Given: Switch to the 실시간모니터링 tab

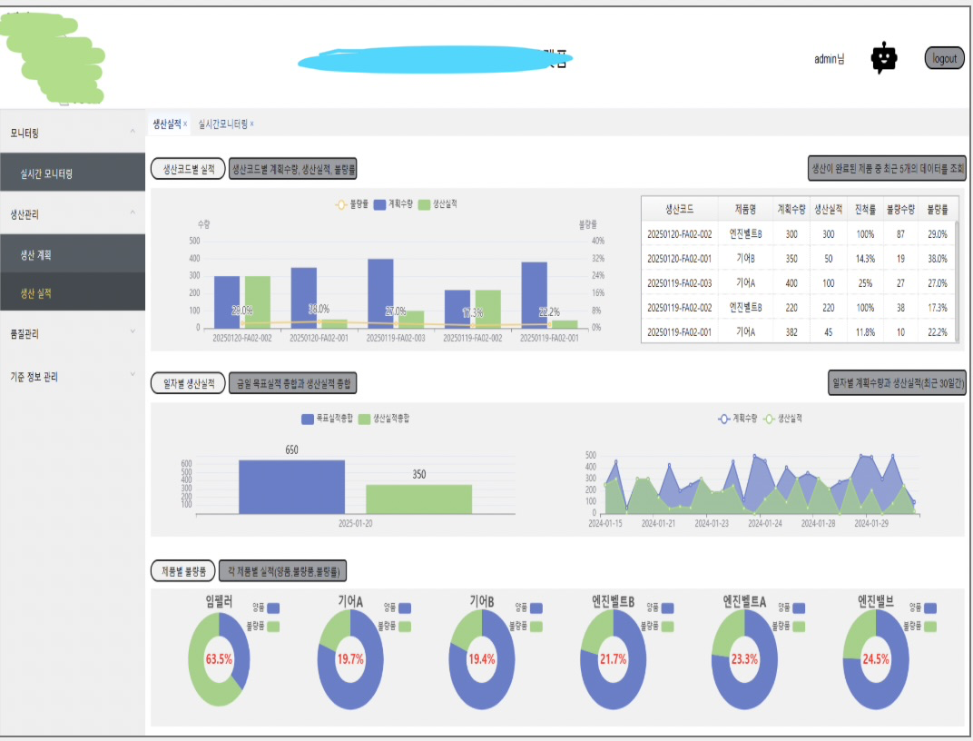Looking at the screenshot, I should click(x=222, y=124).
